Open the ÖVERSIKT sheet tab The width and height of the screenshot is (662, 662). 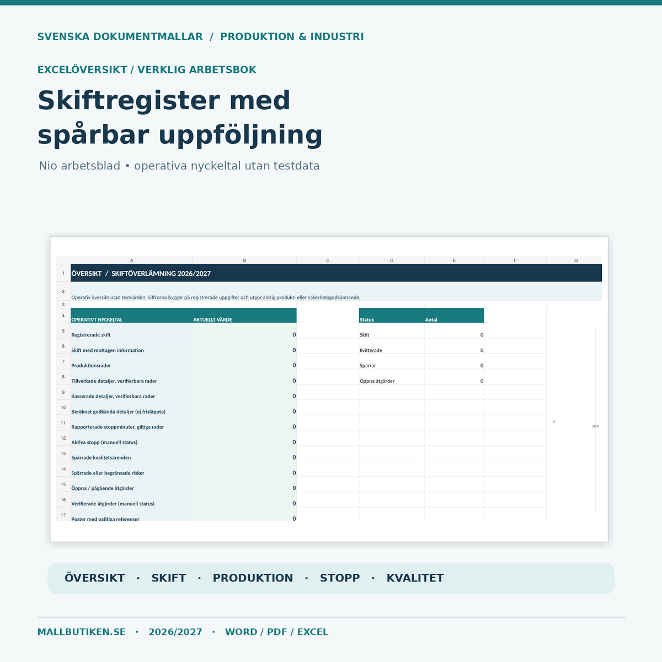[x=95, y=578]
